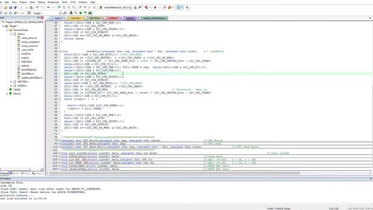Click the editor horizontal scrollbar
Viewport: 373px width, 210px height.
tap(174, 173)
